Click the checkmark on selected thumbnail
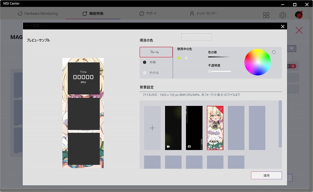313x192 pixels. (x=221, y=109)
